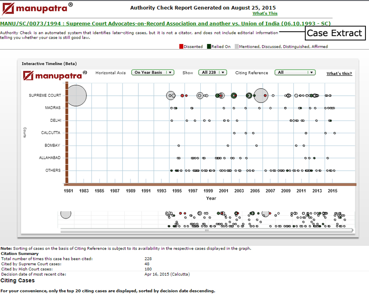Open the Show All 228 dropdown
369x295 pixels.
tap(213, 72)
